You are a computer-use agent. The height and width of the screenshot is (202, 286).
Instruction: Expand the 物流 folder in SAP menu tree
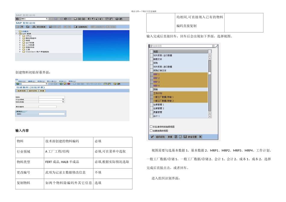pyautogui.click(x=20, y=41)
